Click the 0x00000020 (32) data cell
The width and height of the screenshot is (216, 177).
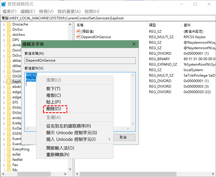tap(197, 92)
